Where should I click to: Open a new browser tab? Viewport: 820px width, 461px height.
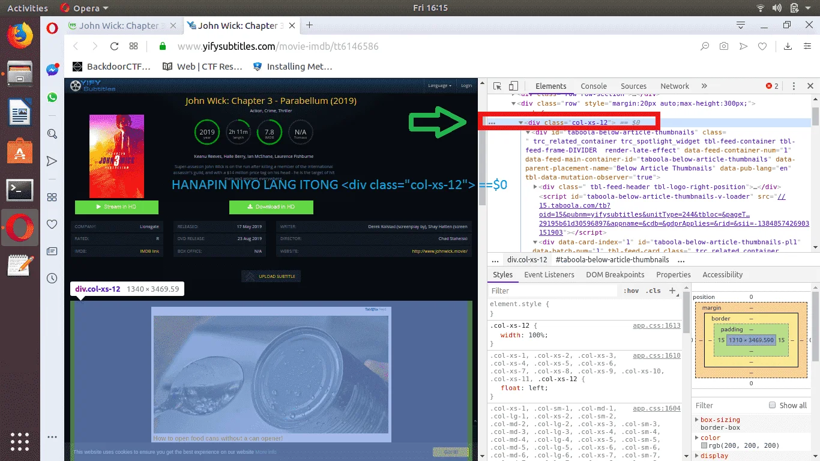pos(310,25)
